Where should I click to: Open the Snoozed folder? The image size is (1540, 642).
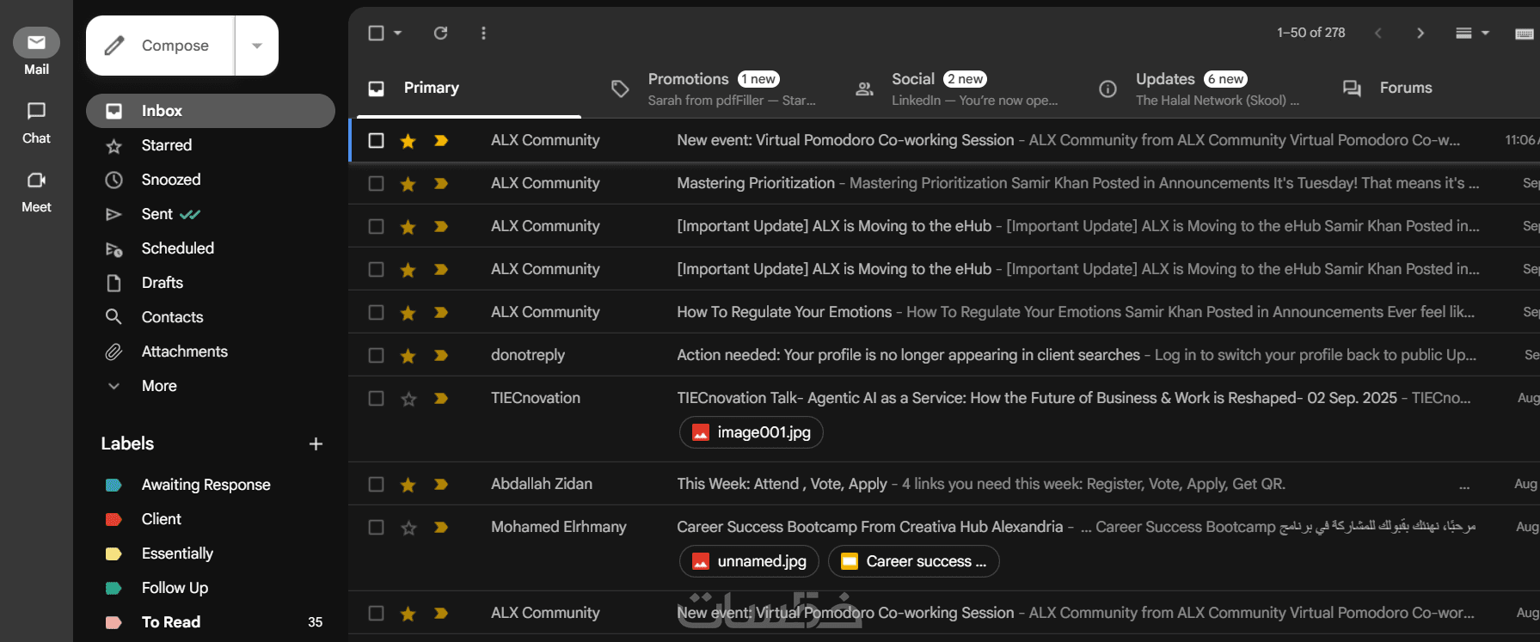point(211,180)
